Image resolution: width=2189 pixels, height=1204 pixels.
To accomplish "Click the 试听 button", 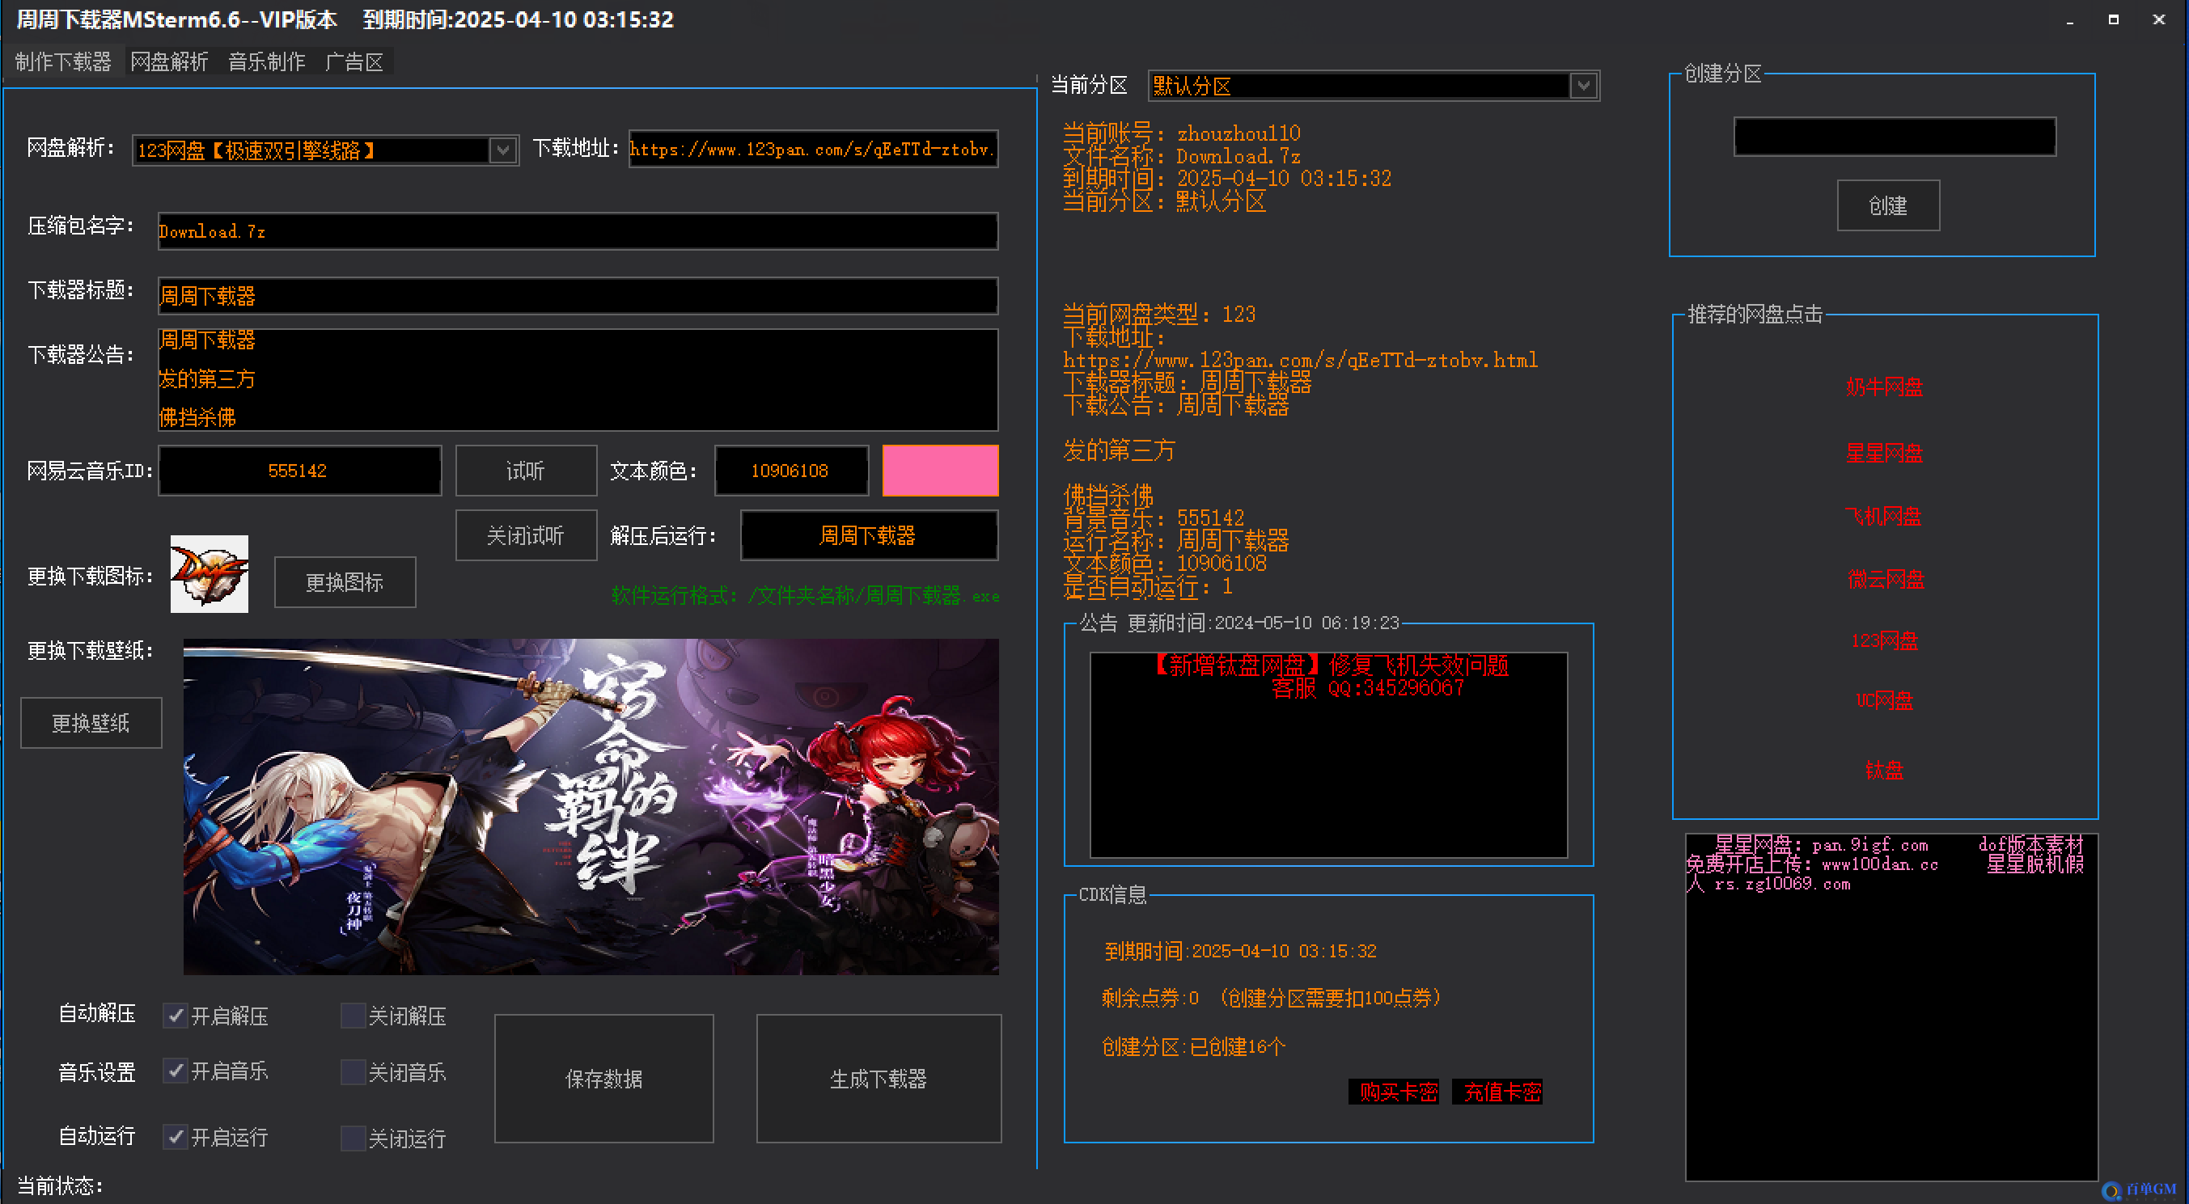I will [x=526, y=470].
